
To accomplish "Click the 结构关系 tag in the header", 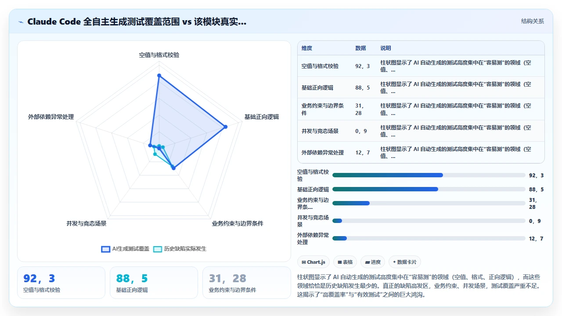I will (x=533, y=21).
